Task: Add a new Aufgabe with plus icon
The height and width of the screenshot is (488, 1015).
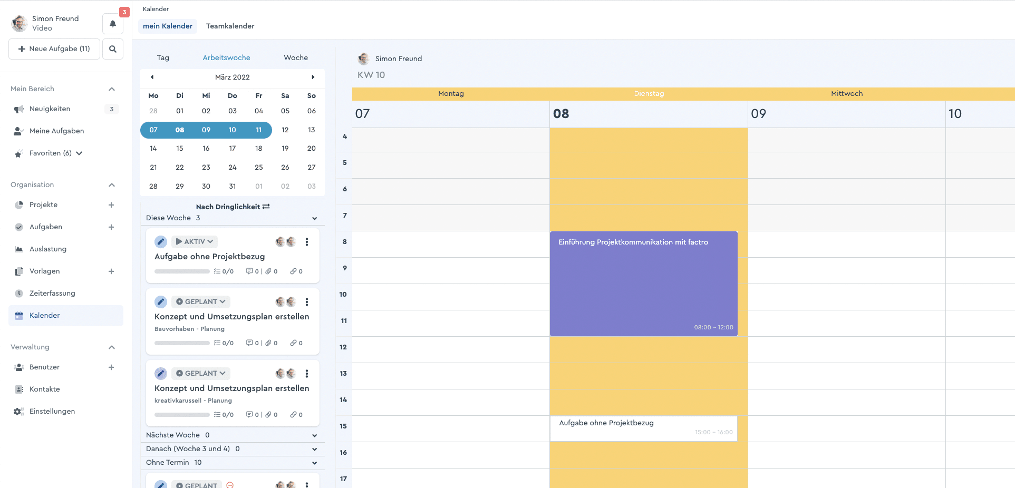Action: [x=111, y=227]
